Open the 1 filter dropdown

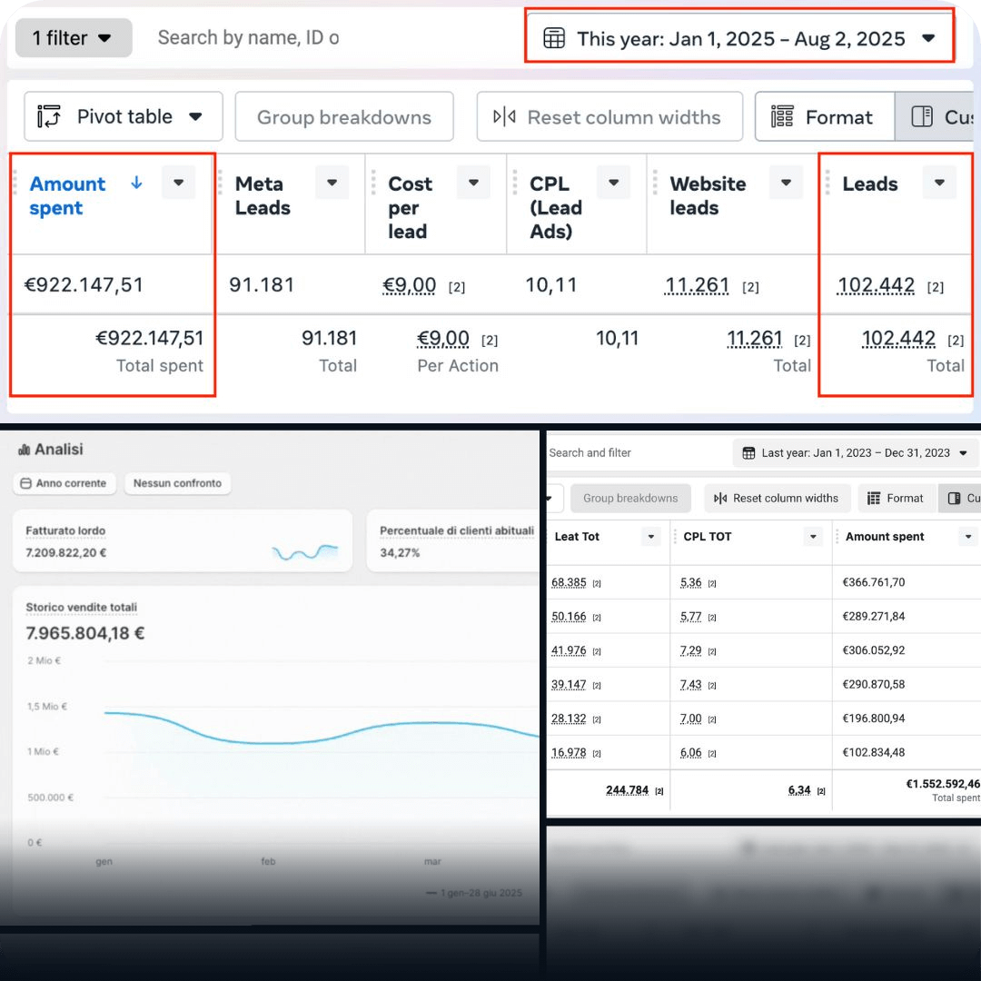tap(74, 38)
